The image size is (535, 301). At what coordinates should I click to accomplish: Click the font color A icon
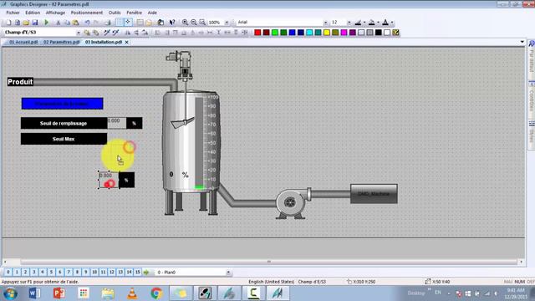click(385, 23)
